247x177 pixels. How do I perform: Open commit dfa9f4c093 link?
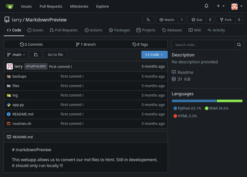pos(36,66)
